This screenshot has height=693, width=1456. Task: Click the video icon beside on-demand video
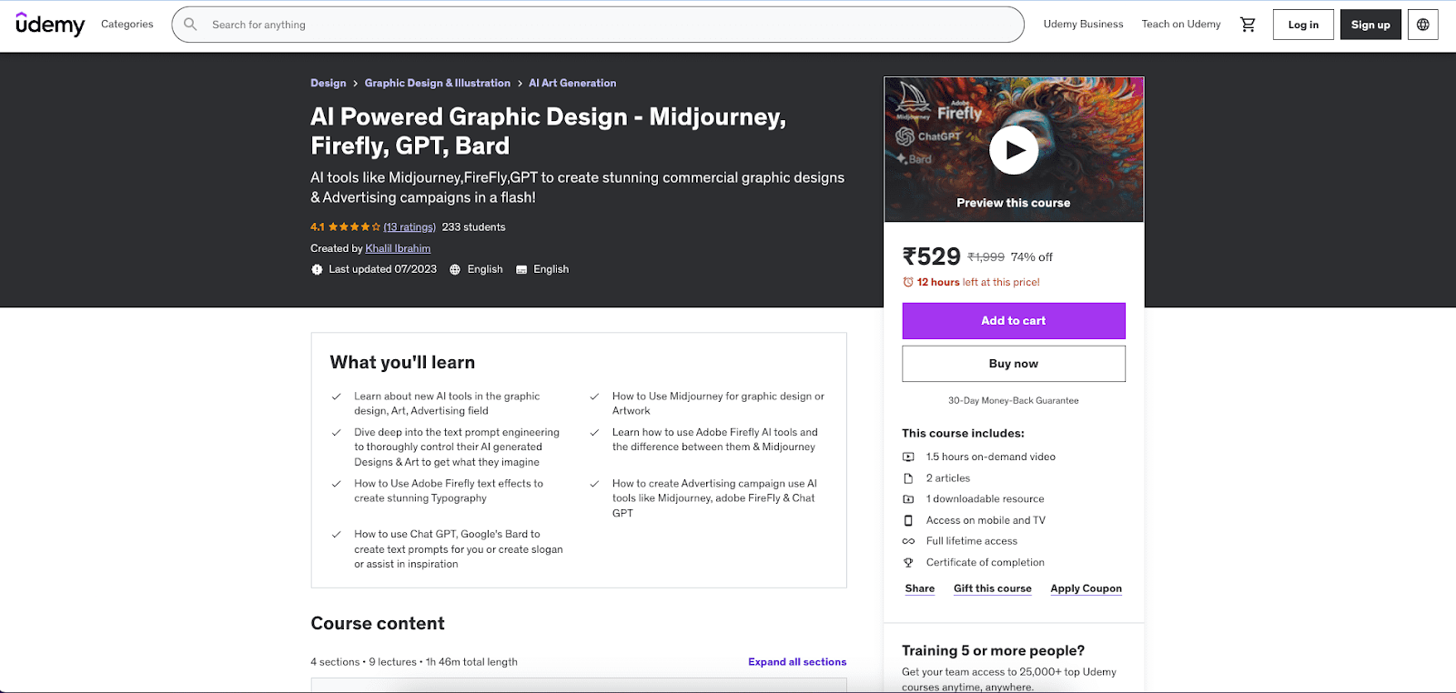tap(908, 457)
